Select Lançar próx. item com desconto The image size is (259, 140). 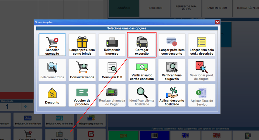pos(172,45)
